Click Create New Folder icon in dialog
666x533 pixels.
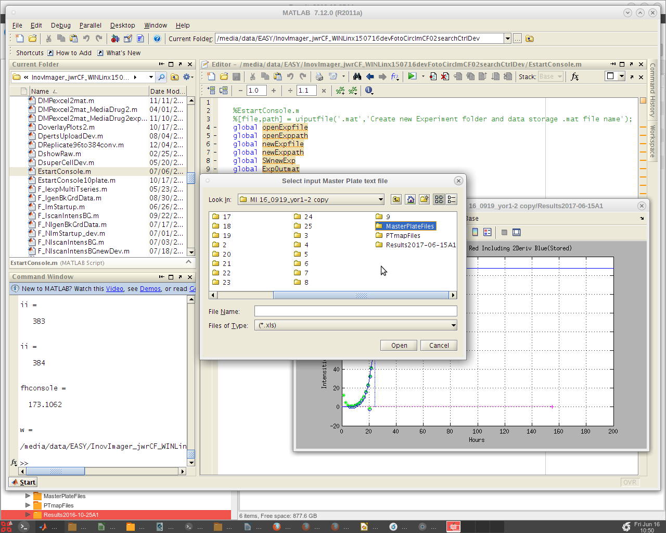click(x=424, y=199)
